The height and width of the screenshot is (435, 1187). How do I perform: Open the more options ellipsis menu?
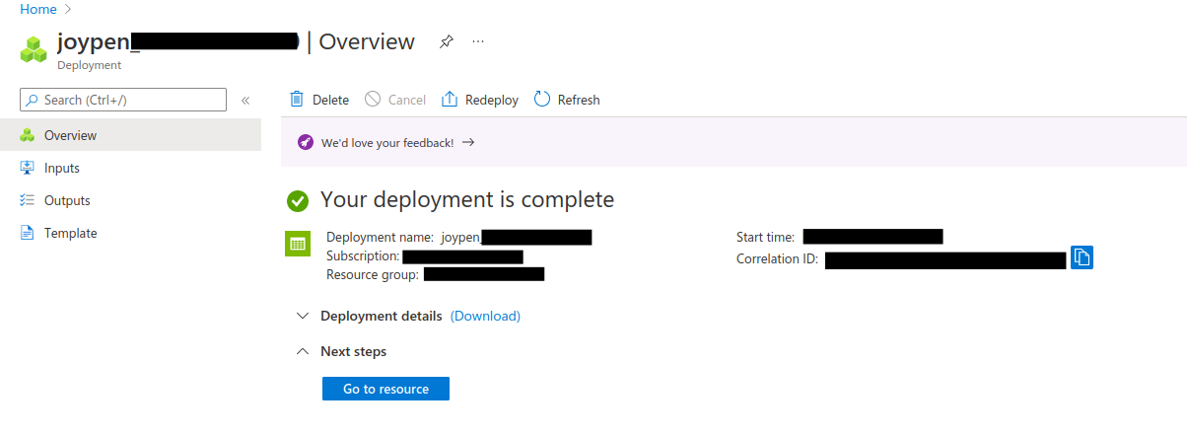(478, 41)
